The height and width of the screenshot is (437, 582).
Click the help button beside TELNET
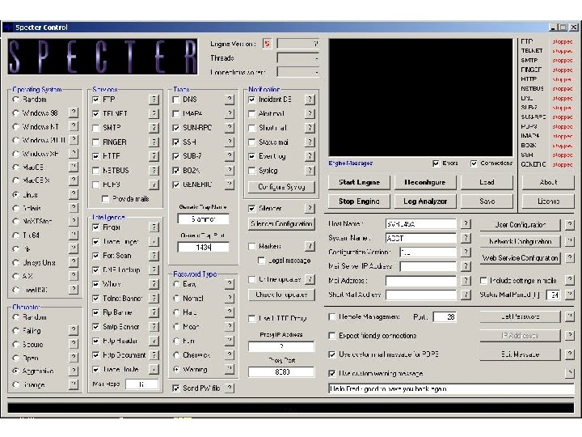(x=154, y=113)
